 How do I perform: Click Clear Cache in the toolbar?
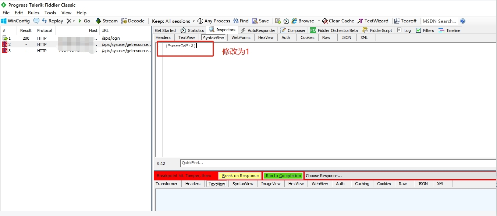(338, 21)
